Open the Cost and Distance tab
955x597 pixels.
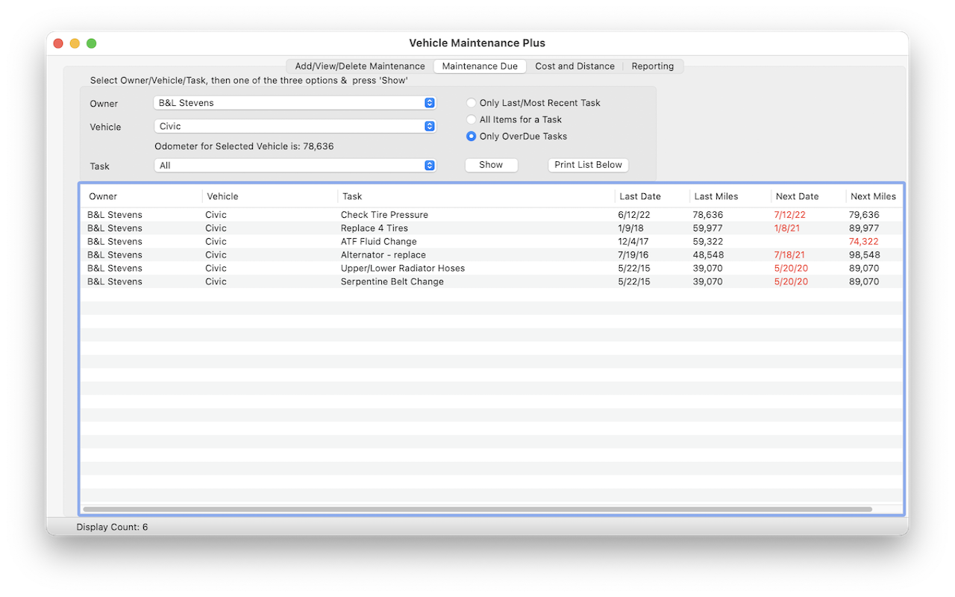point(574,66)
